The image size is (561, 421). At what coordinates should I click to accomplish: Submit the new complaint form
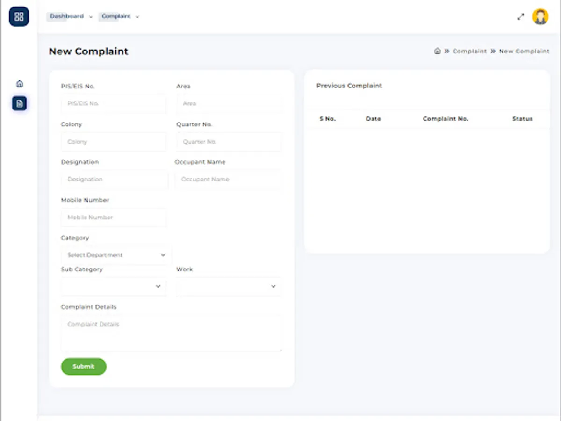click(x=83, y=366)
